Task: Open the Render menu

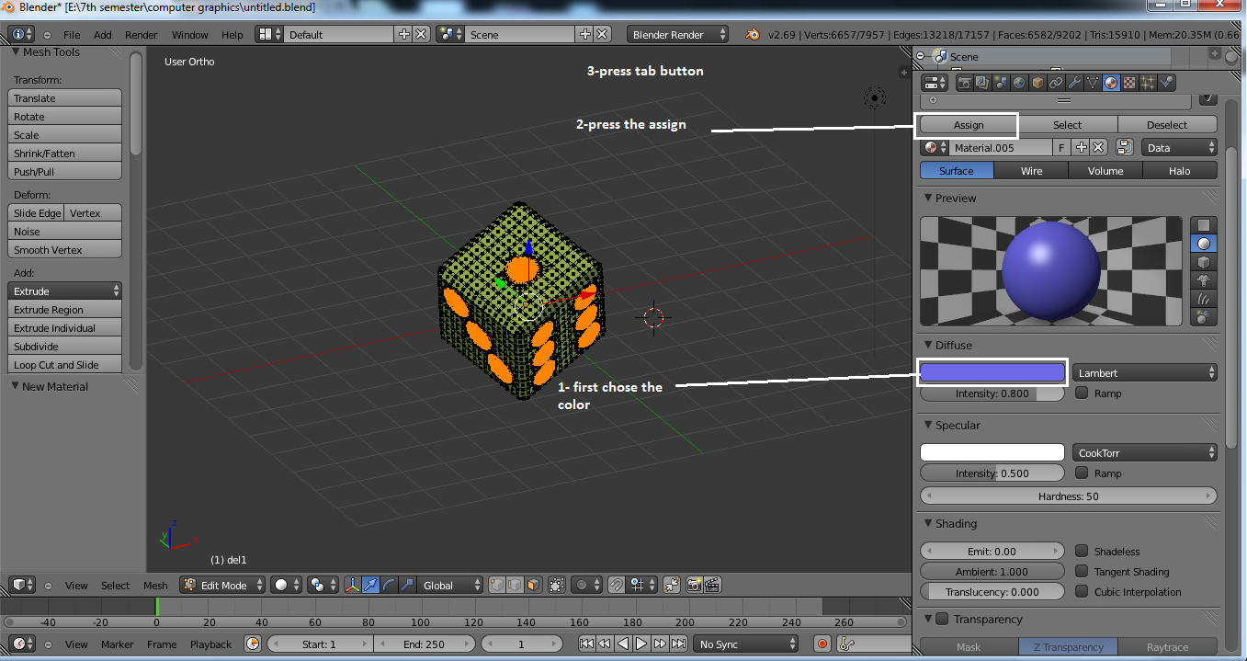Action: click(142, 35)
